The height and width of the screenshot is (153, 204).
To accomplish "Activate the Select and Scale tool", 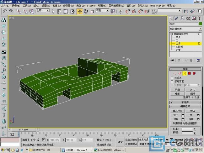I will 92,11.
